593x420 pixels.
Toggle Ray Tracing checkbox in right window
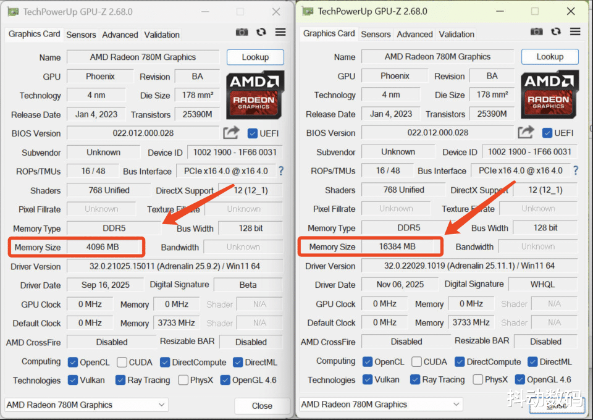pyautogui.click(x=415, y=380)
